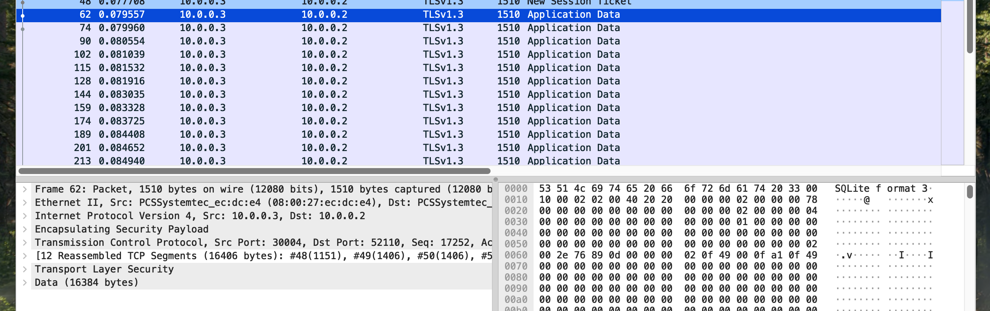
Task: Expand the Frame 62 details row
Action: (24, 190)
